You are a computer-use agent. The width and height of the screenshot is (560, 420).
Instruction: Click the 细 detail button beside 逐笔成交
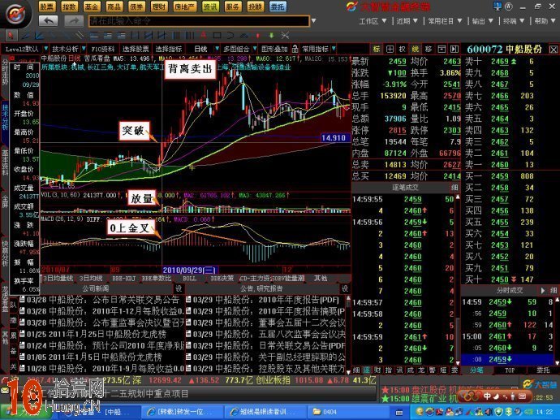454,188
